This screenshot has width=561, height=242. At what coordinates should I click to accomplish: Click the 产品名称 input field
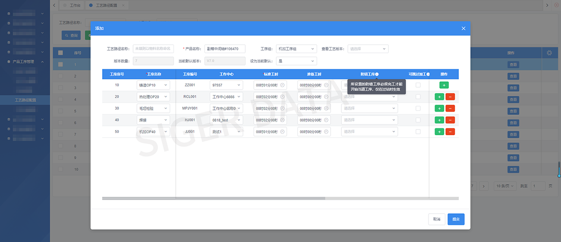point(224,49)
